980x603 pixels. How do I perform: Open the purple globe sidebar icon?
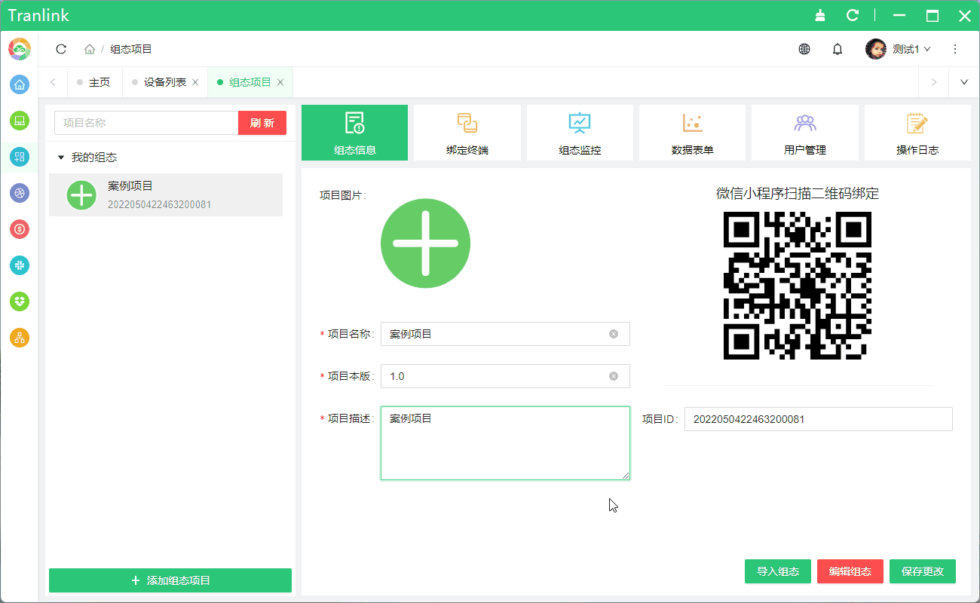tap(20, 193)
